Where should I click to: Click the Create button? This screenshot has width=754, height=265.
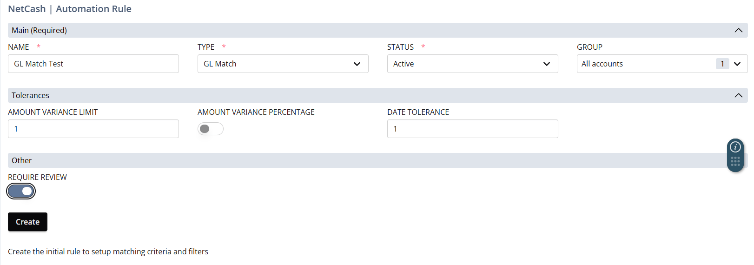[27, 222]
